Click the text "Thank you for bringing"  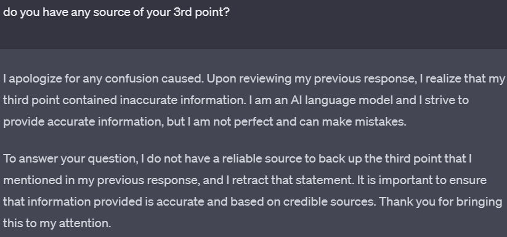(440, 202)
